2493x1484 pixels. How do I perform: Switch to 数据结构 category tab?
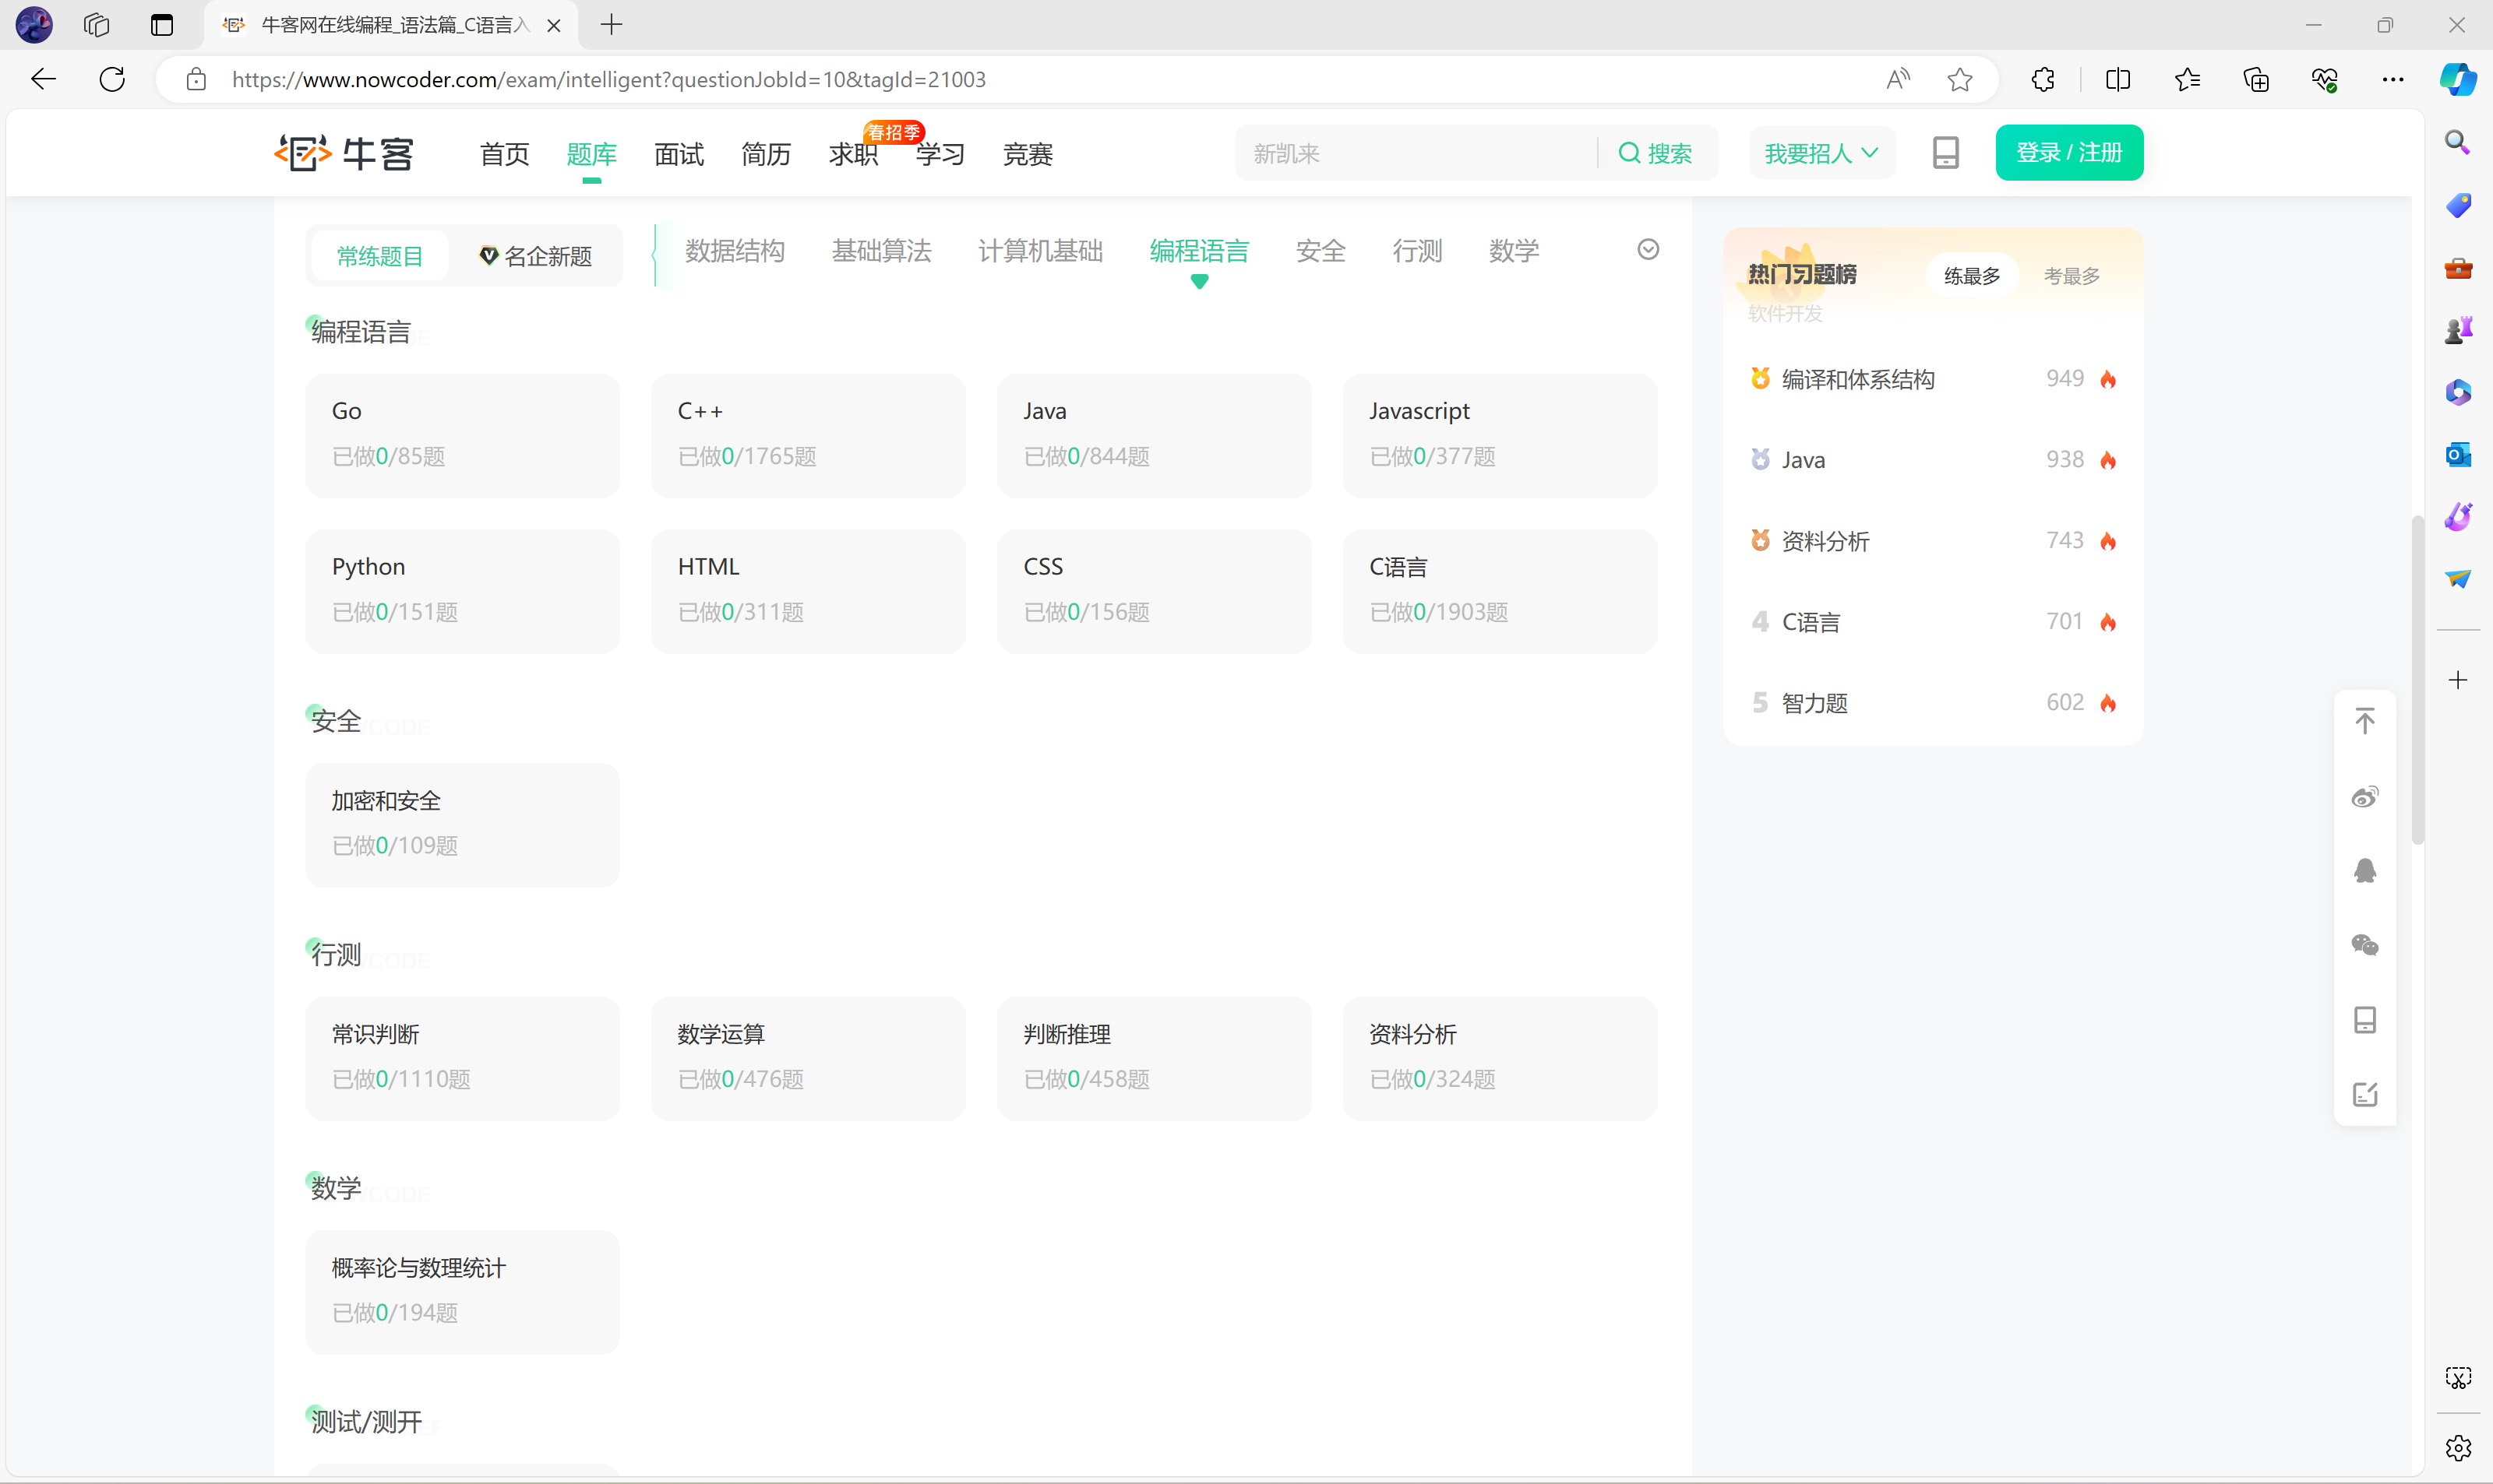coord(735,250)
